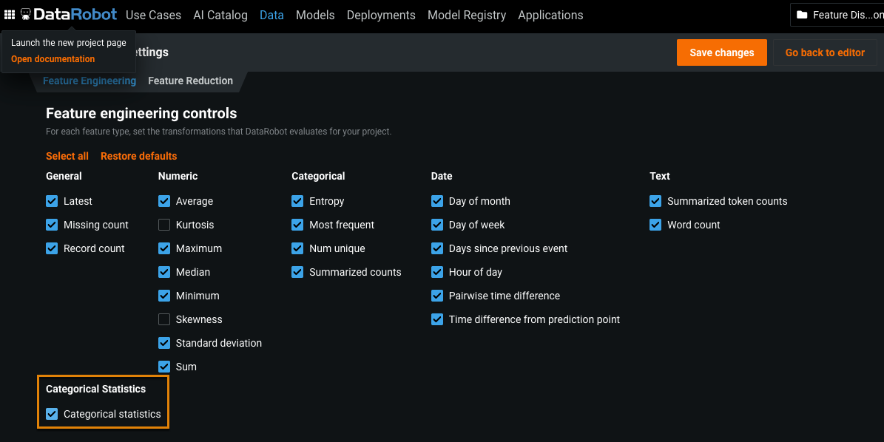Image resolution: width=884 pixels, height=442 pixels.
Task: Uncheck Day of week option
Action: coord(437,225)
